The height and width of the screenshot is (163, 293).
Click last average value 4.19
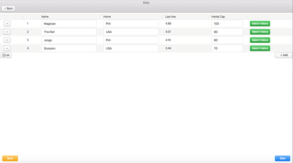pyautogui.click(x=168, y=40)
